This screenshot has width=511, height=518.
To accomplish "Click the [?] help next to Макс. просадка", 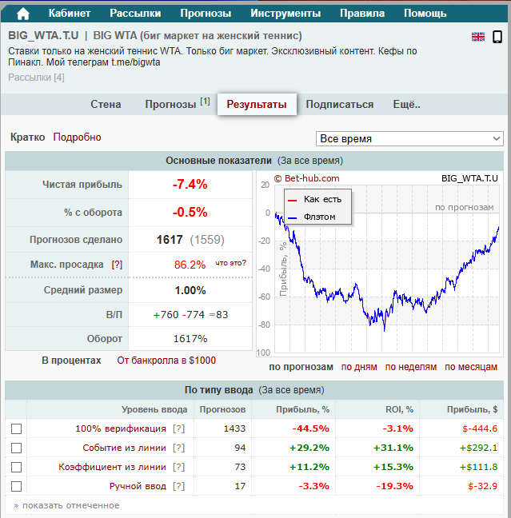I will coord(117,265).
